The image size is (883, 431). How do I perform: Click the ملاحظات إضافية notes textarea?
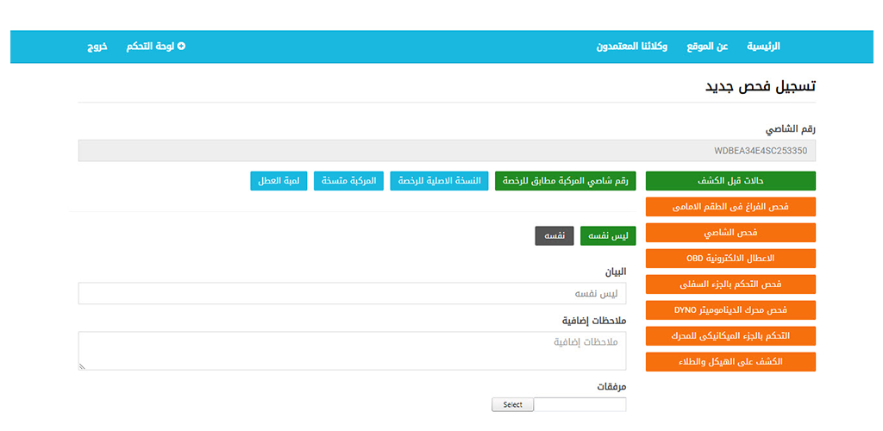click(x=352, y=351)
